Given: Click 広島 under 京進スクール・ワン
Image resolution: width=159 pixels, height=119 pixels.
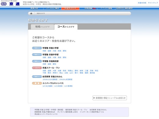Looking at the screenshot, I should [66, 73].
